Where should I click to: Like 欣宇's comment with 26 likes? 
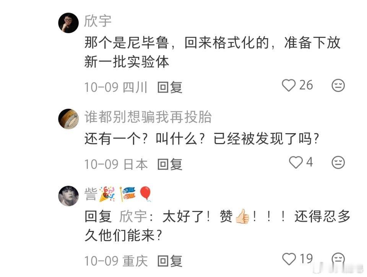(289, 85)
